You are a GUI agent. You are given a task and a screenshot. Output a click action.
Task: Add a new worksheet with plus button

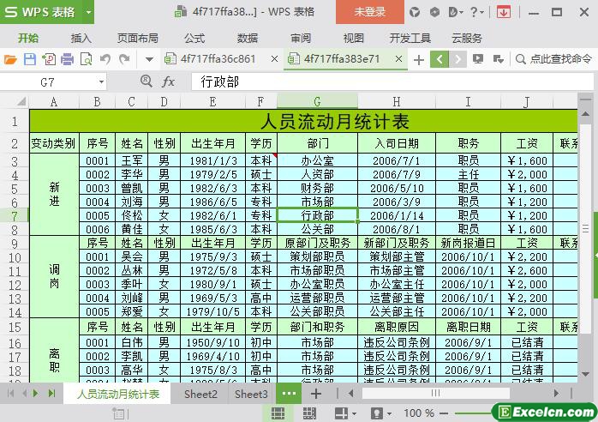coord(316,394)
